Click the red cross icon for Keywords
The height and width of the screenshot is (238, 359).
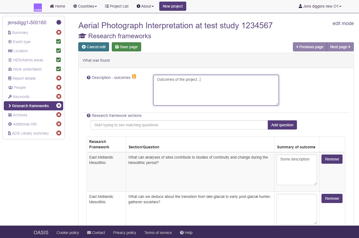coord(59,96)
